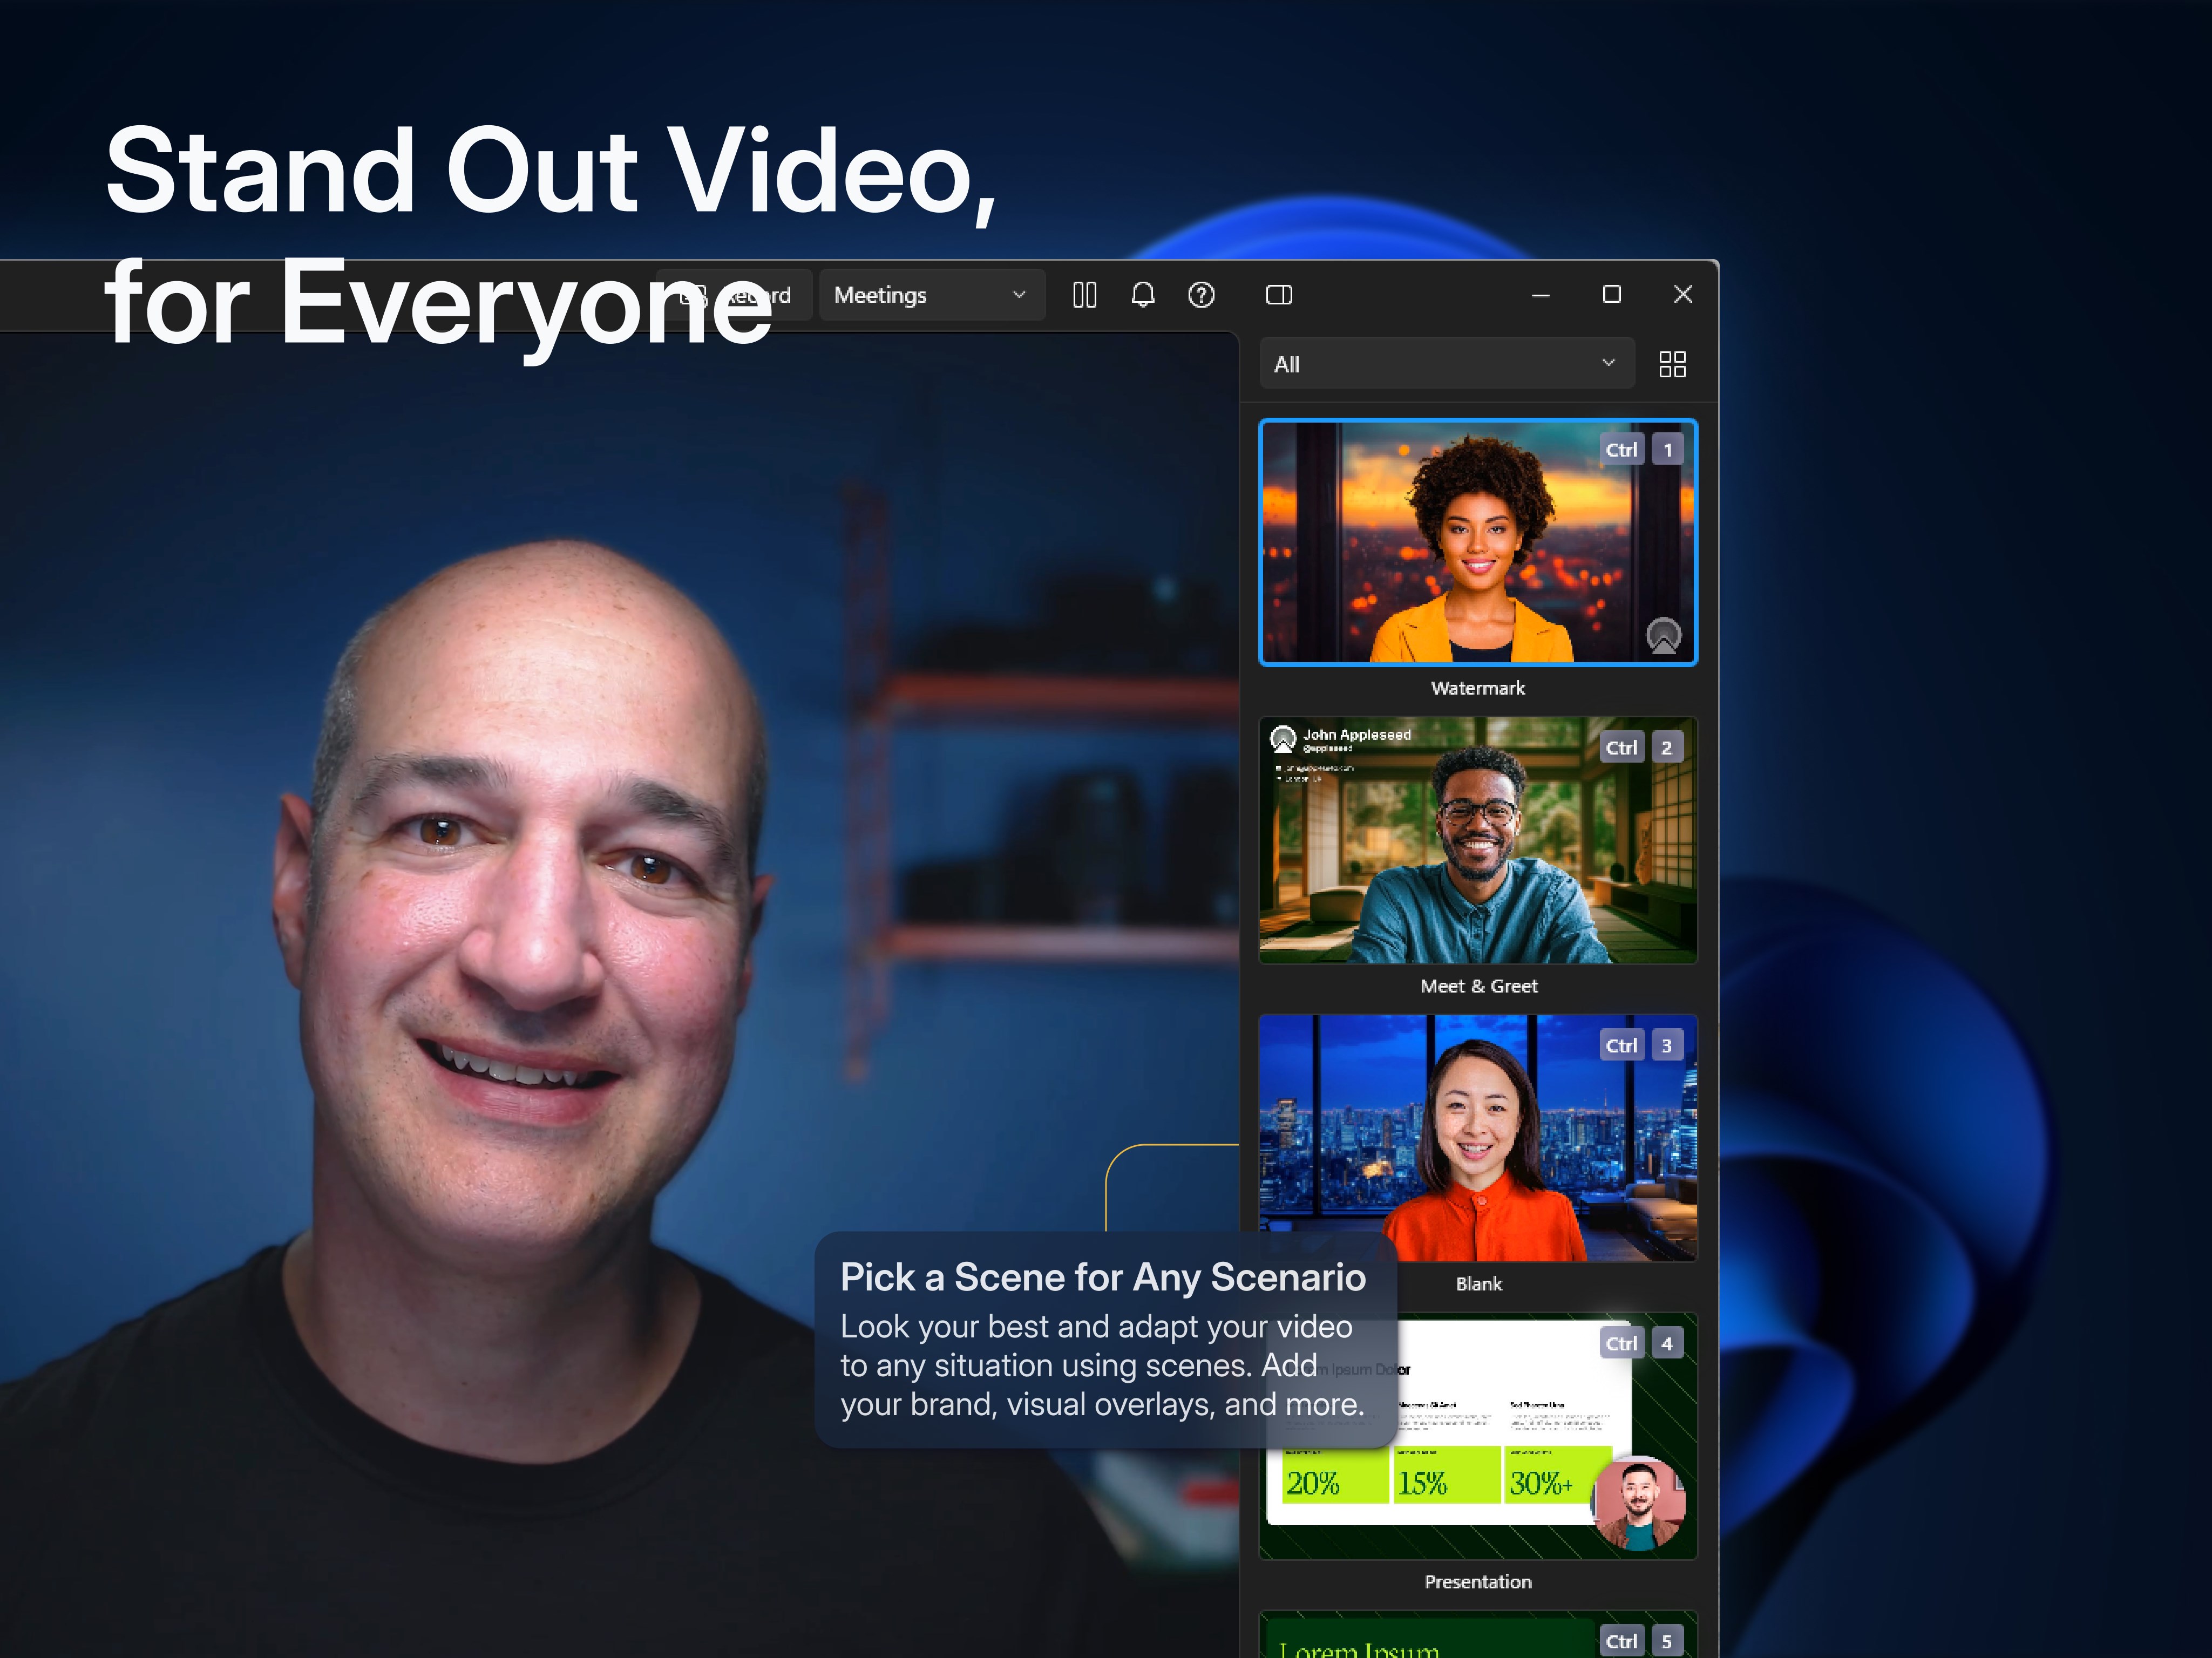Click the pause camera icon
The image size is (2212, 1658).
[x=1084, y=295]
